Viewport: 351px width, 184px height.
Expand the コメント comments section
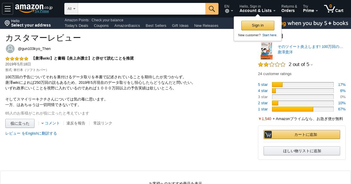51,123
